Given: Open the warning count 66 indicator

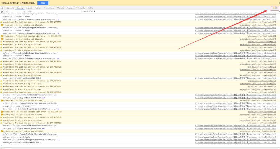Looking at the screenshot, I should [x=275, y=8].
